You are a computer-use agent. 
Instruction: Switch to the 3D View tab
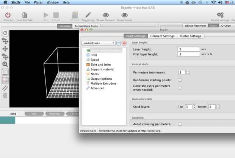(65, 26)
